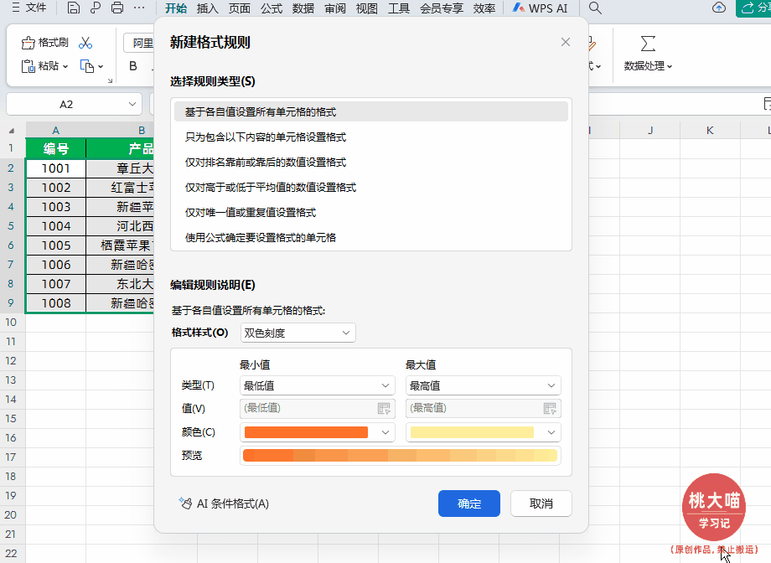Open the name box A2 dropdown

[132, 104]
